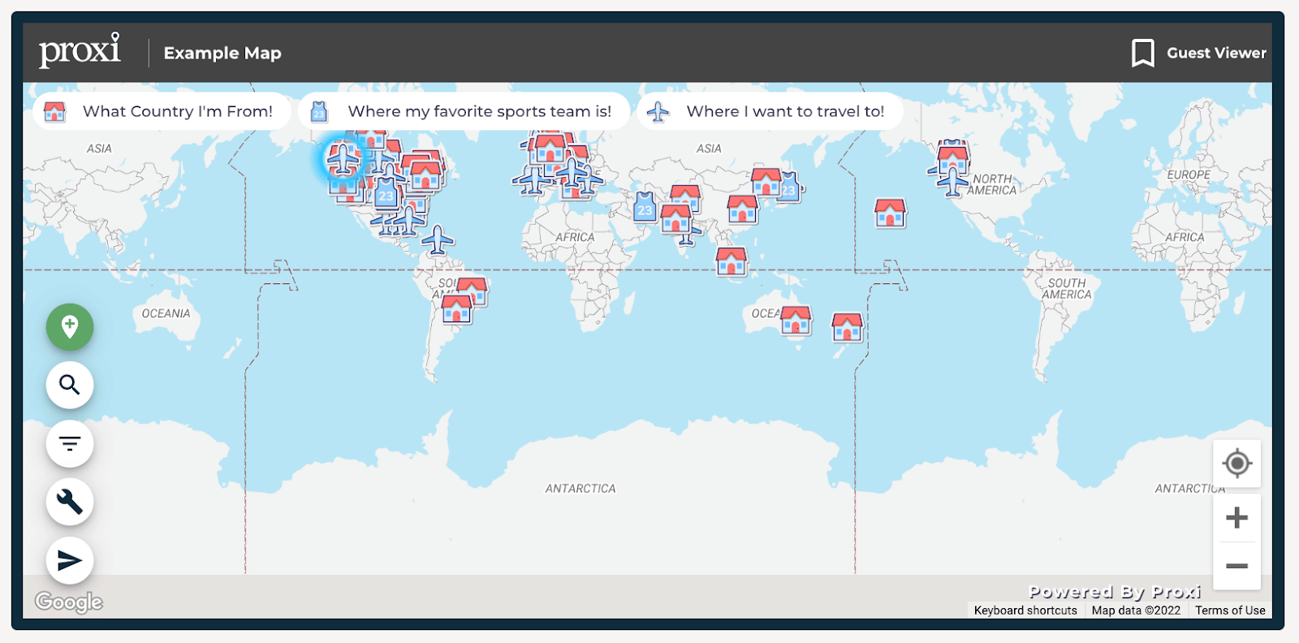Image resolution: width=1299 pixels, height=643 pixels.
Task: Toggle the 'What Country I'm From!' filter
Action: (x=162, y=112)
